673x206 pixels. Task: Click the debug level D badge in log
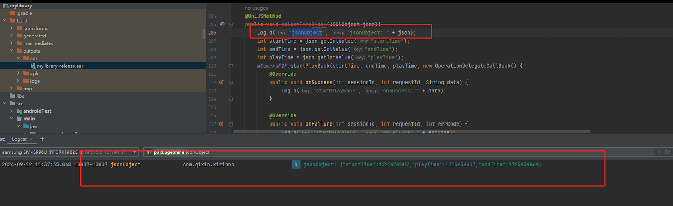pyautogui.click(x=296, y=164)
